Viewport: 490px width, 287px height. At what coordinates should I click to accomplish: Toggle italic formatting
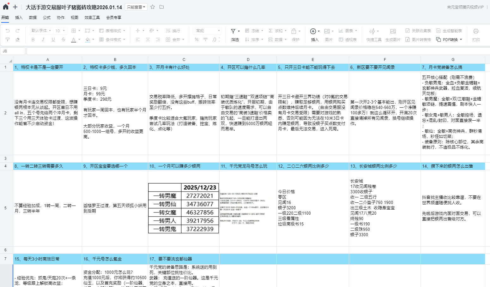tap(43, 39)
